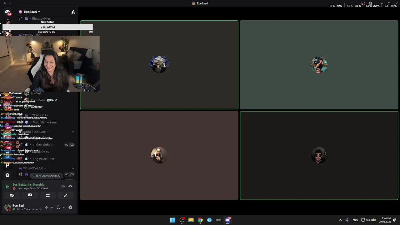Collapse the OYUN ODALARI category

(x=32, y=168)
